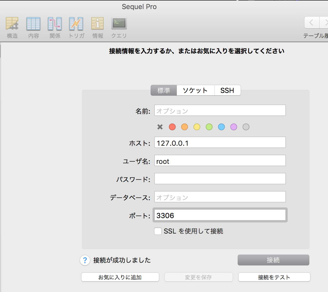Click the blue question mark help icon
Viewport: 328px width, 292px height.
pyautogui.click(x=85, y=260)
